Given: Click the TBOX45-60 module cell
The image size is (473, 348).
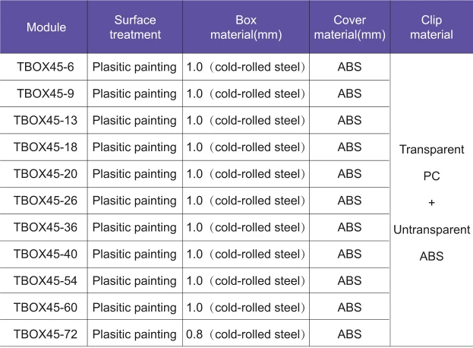Looking at the screenshot, I should point(46,307).
